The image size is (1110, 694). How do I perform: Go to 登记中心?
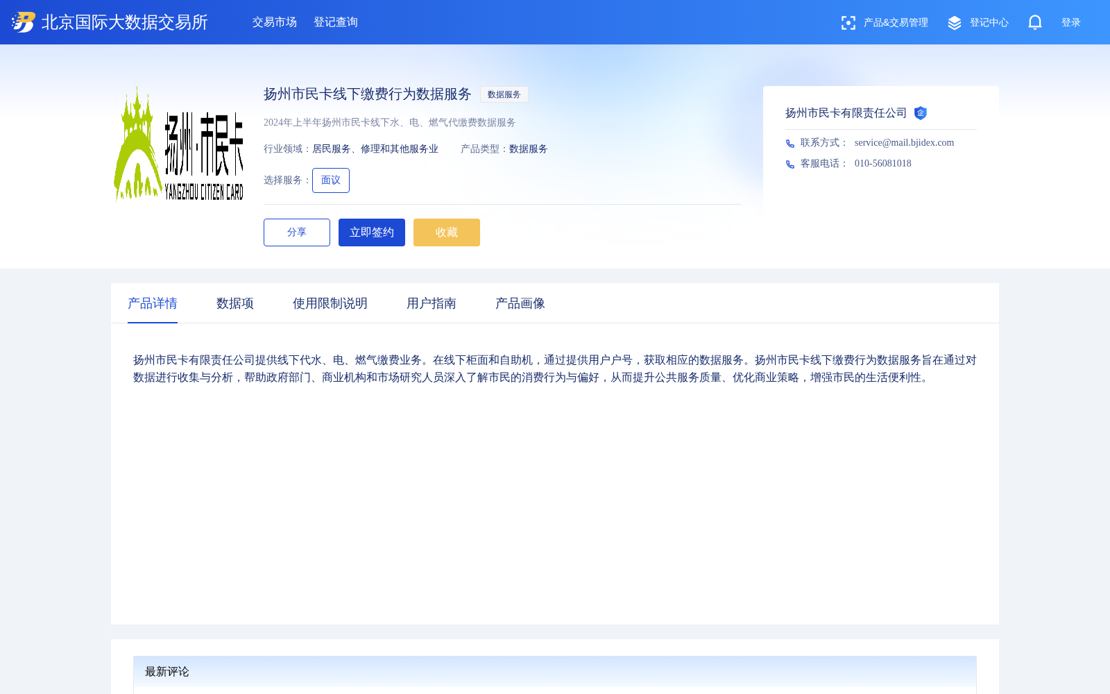[x=989, y=23]
